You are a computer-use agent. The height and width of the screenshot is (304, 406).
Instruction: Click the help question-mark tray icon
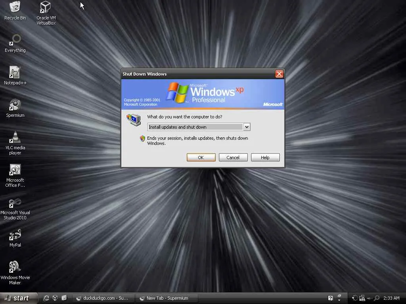point(330,298)
